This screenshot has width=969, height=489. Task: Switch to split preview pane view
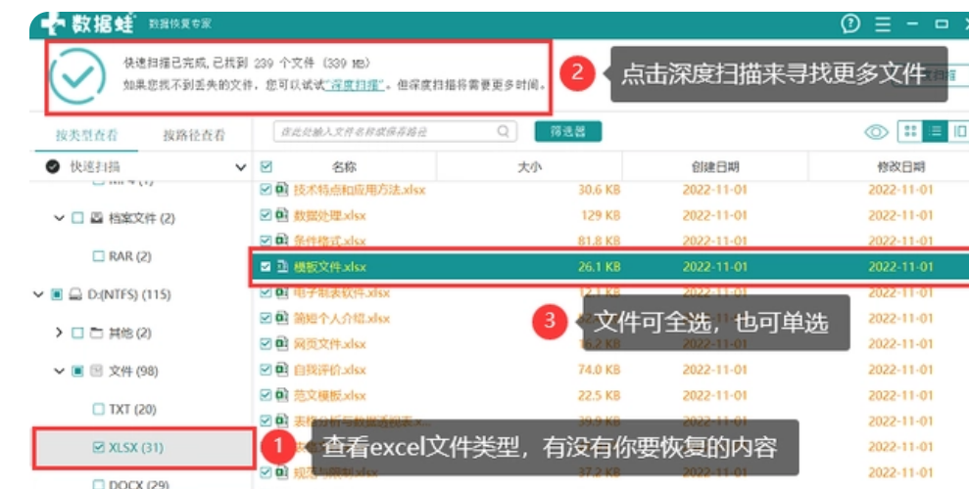[959, 131]
